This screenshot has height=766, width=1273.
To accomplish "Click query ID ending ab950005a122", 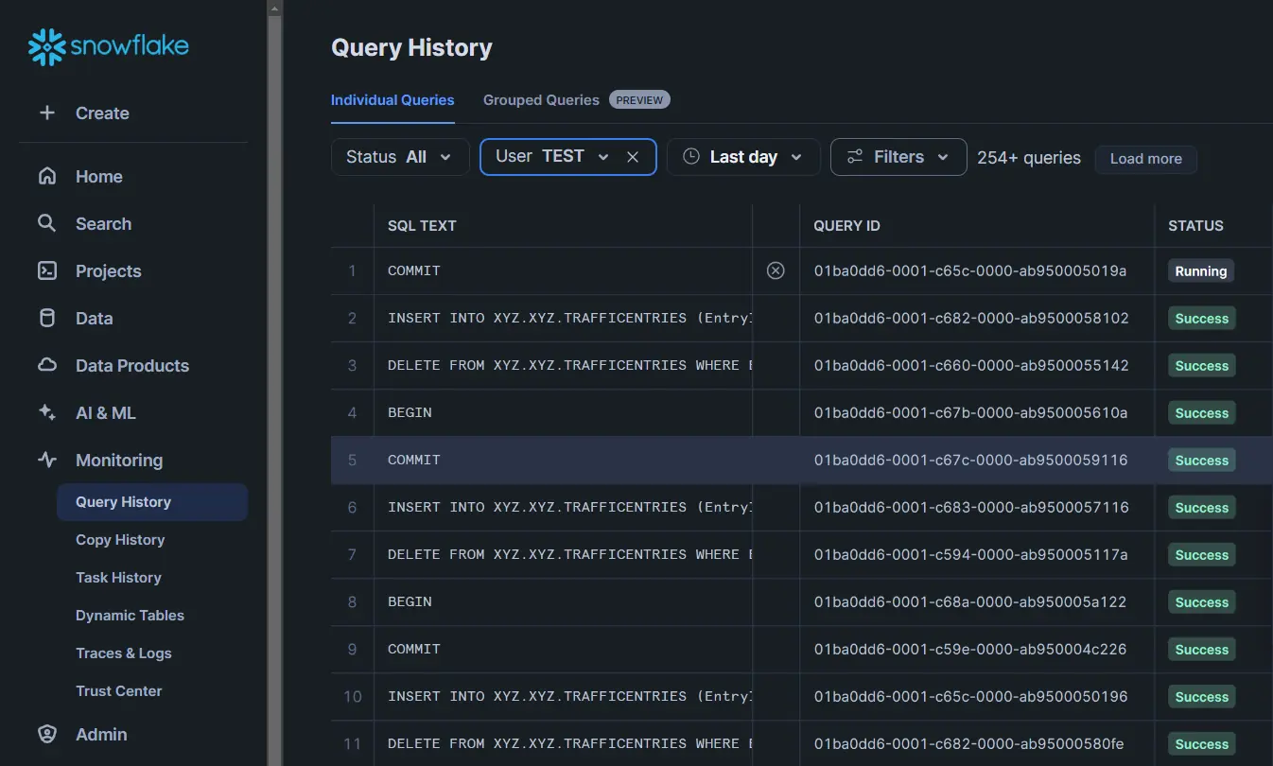I will pos(970,601).
